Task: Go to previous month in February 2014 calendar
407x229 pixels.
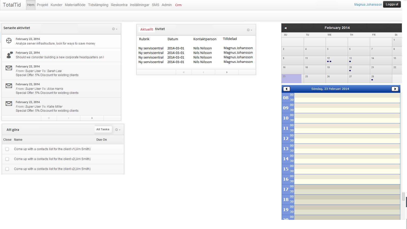Action: (x=285, y=28)
